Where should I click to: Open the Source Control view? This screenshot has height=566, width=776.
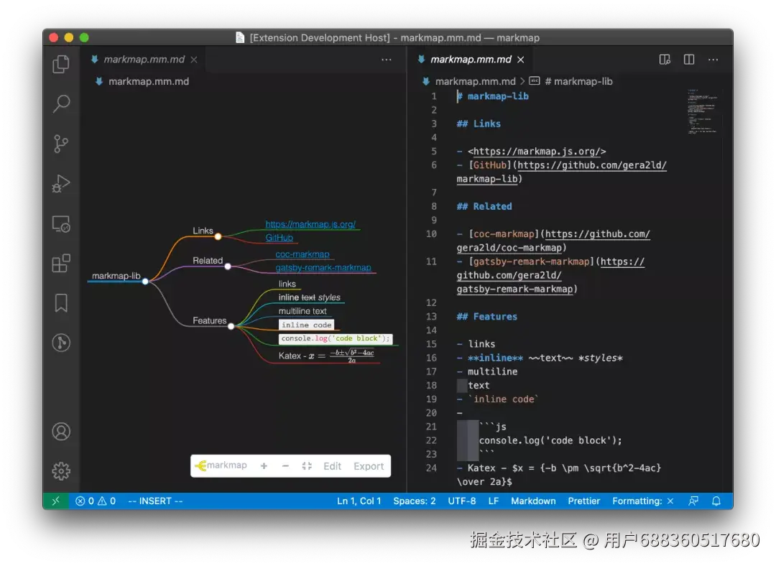(x=61, y=144)
